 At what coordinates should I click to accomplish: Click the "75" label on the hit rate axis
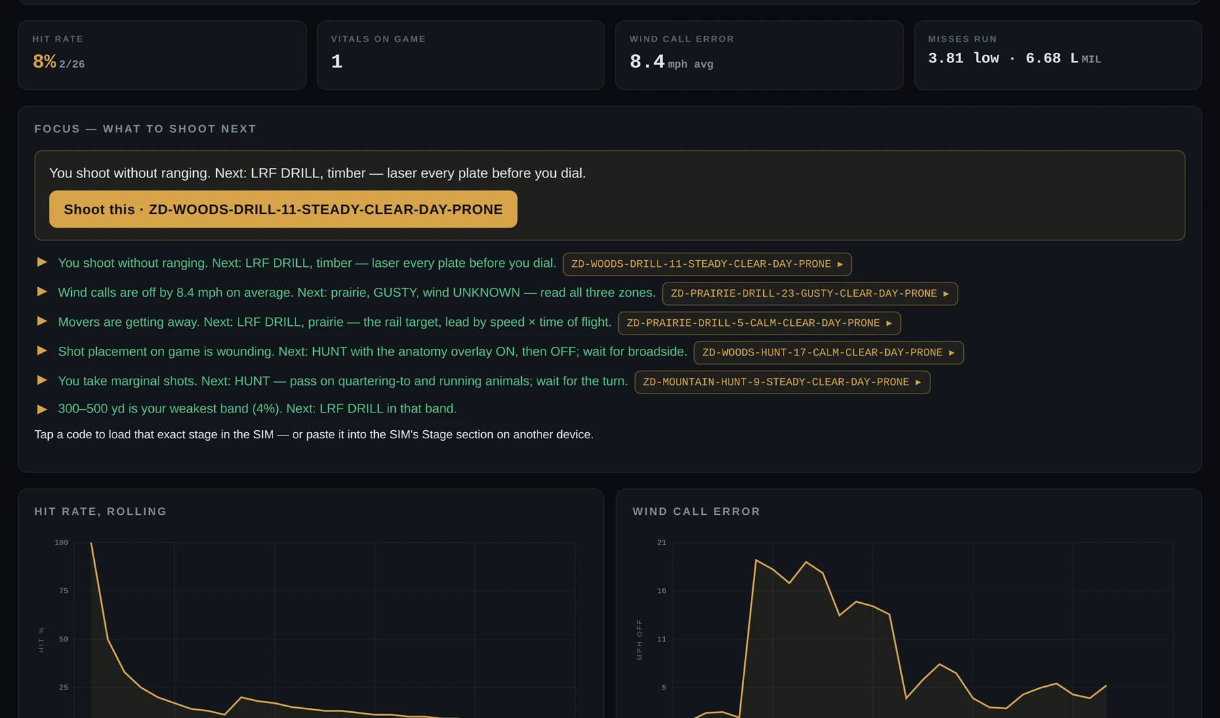pos(63,591)
